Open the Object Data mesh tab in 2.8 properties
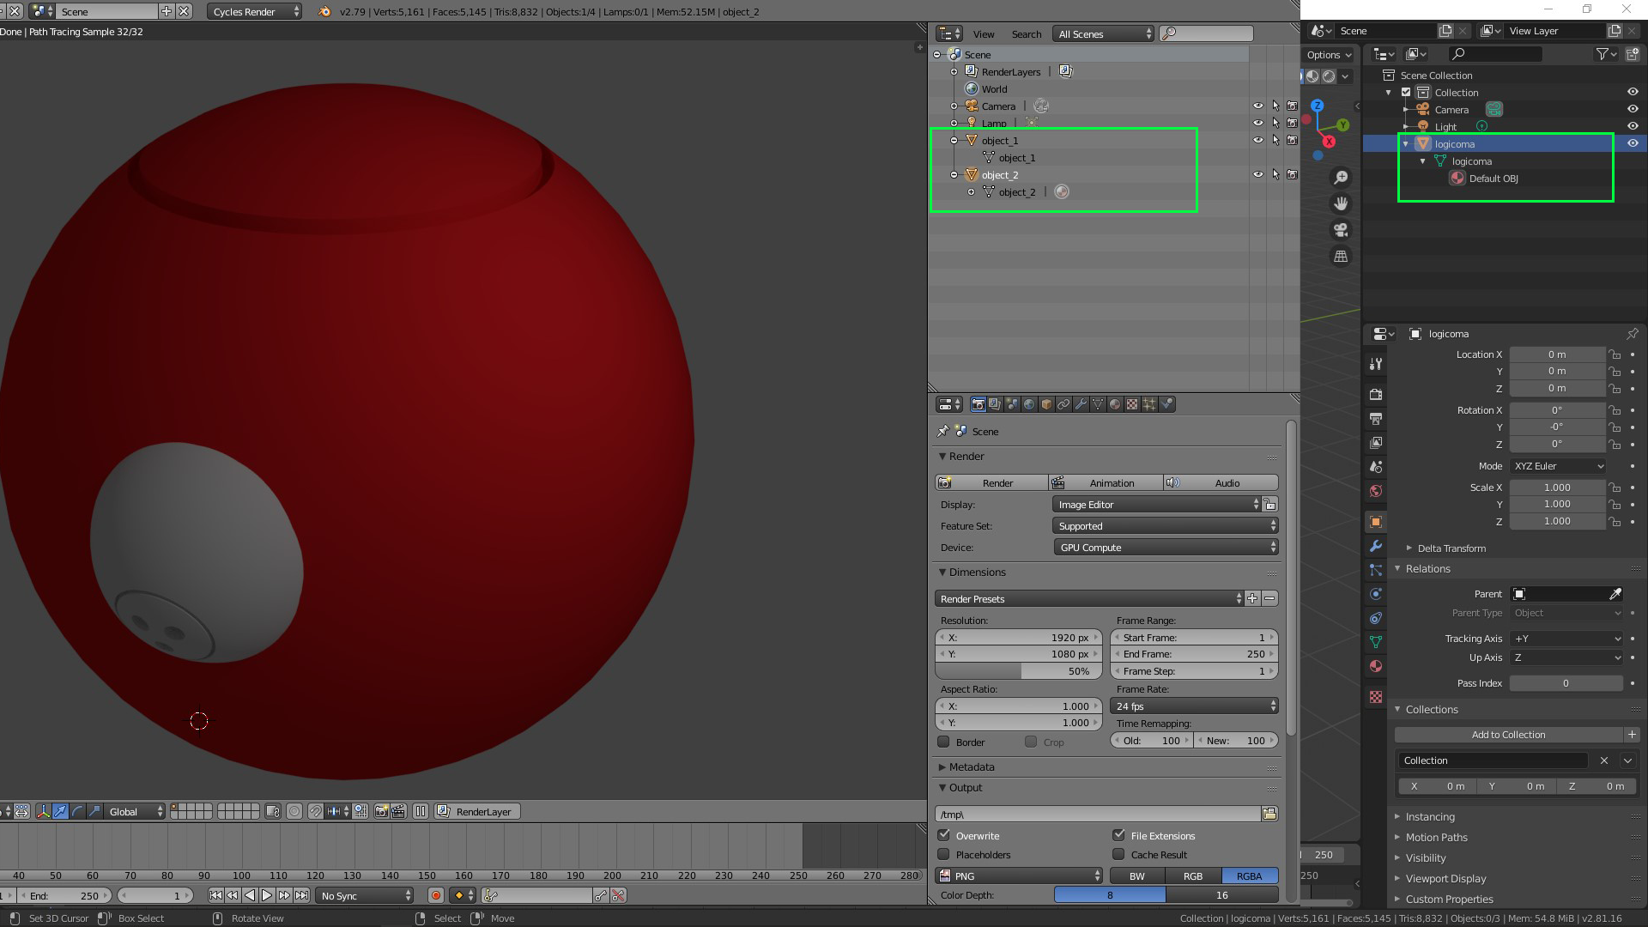 point(1376,642)
